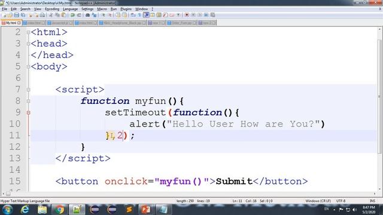This screenshot has width=383, height=215.
Task: Open the Encoding menu
Action: point(52,9)
